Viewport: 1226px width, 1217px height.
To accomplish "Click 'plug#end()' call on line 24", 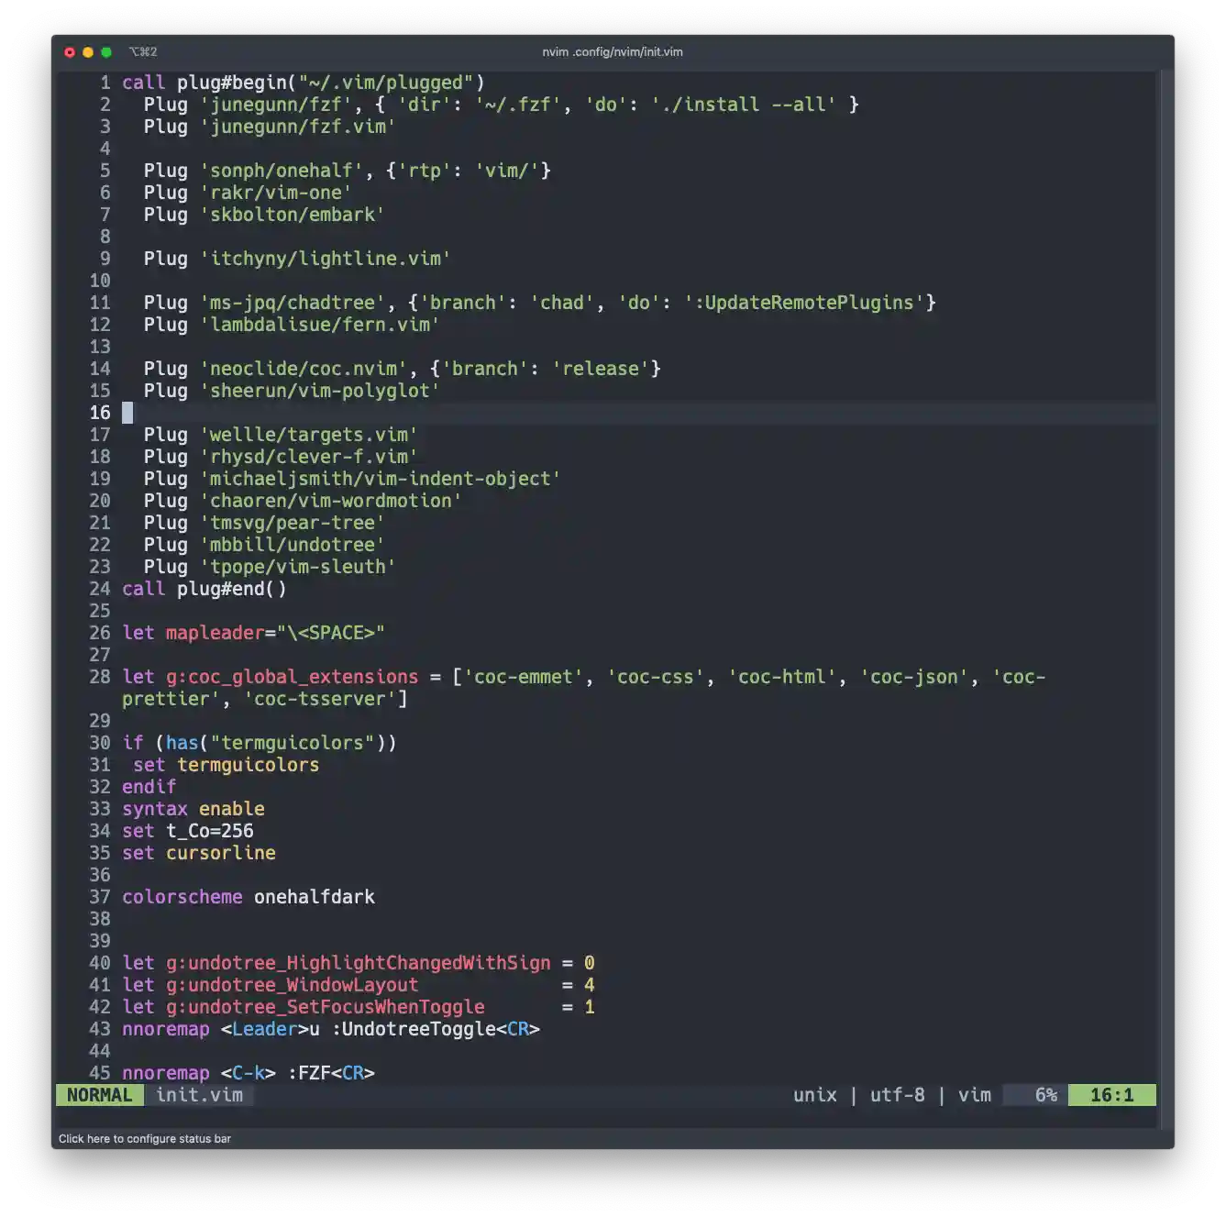I will (232, 589).
